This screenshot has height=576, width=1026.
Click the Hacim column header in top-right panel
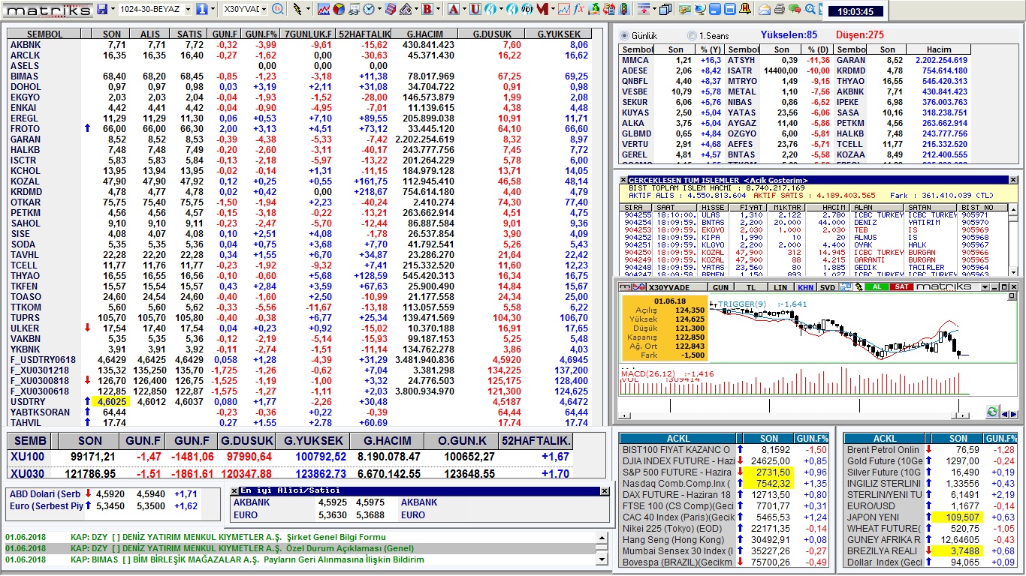coord(938,49)
